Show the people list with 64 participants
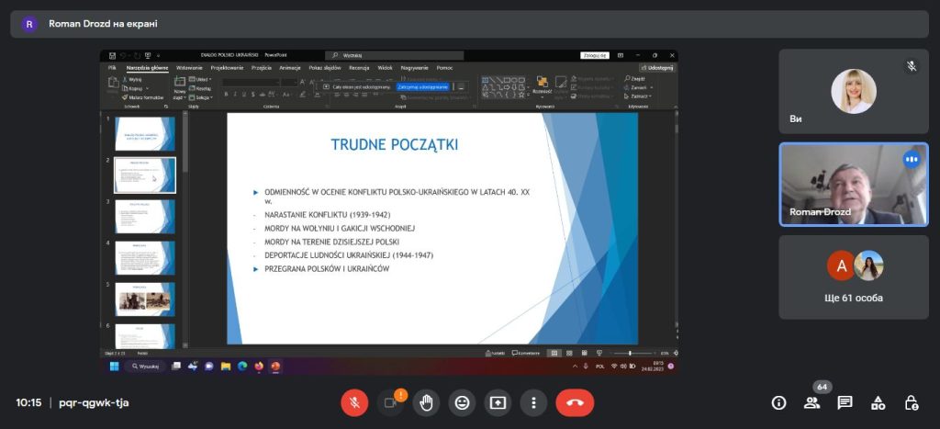The image size is (940, 429). [811, 402]
